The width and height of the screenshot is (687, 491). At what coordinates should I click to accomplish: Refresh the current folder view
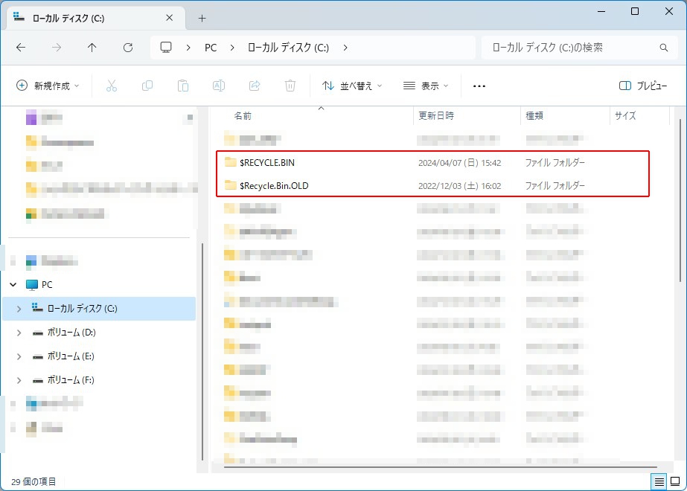pyautogui.click(x=128, y=47)
